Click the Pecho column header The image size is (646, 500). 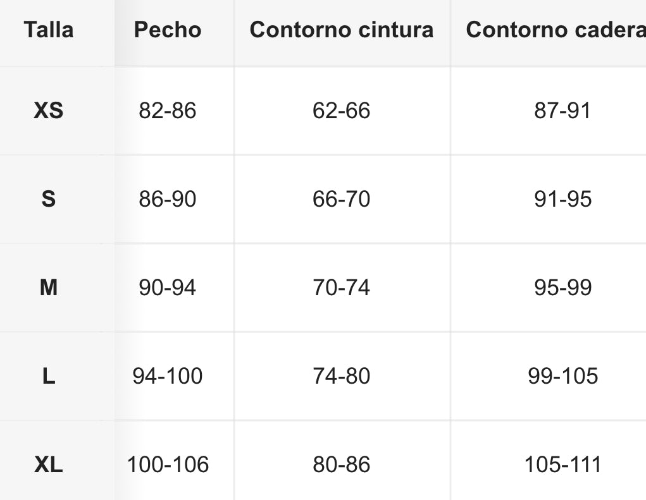pos(168,30)
